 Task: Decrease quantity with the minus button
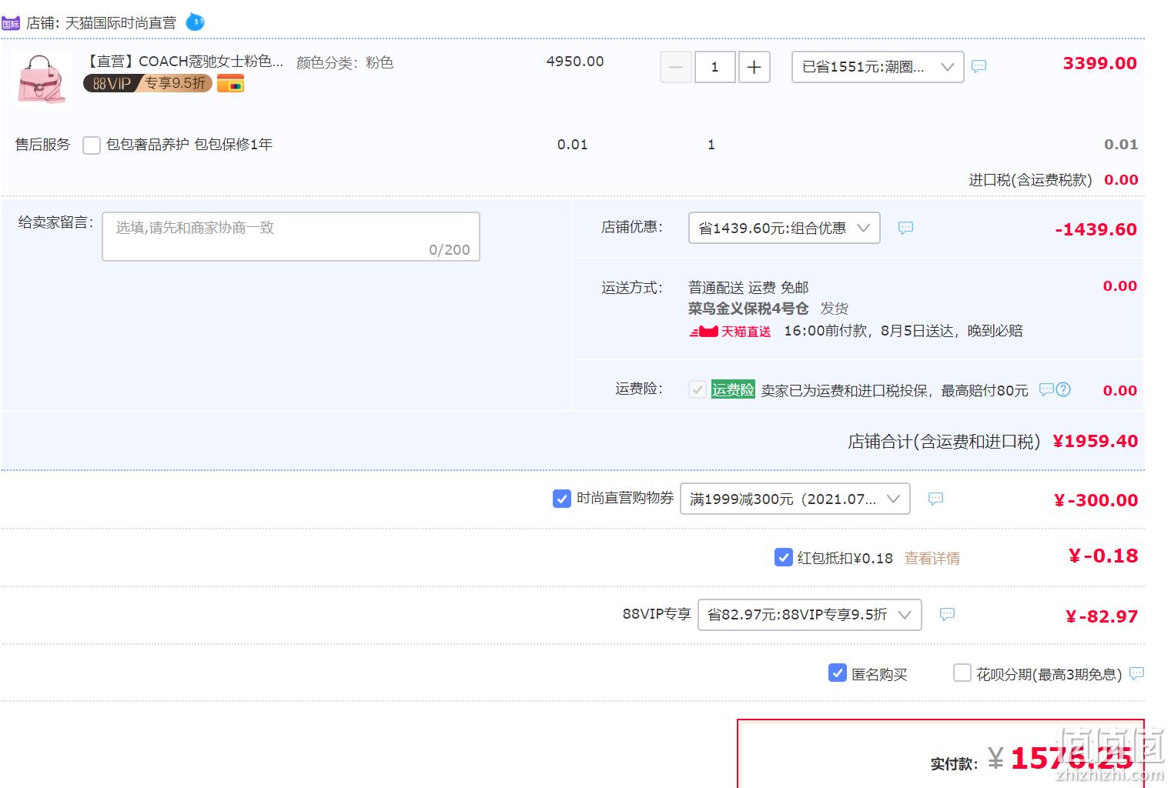click(675, 67)
